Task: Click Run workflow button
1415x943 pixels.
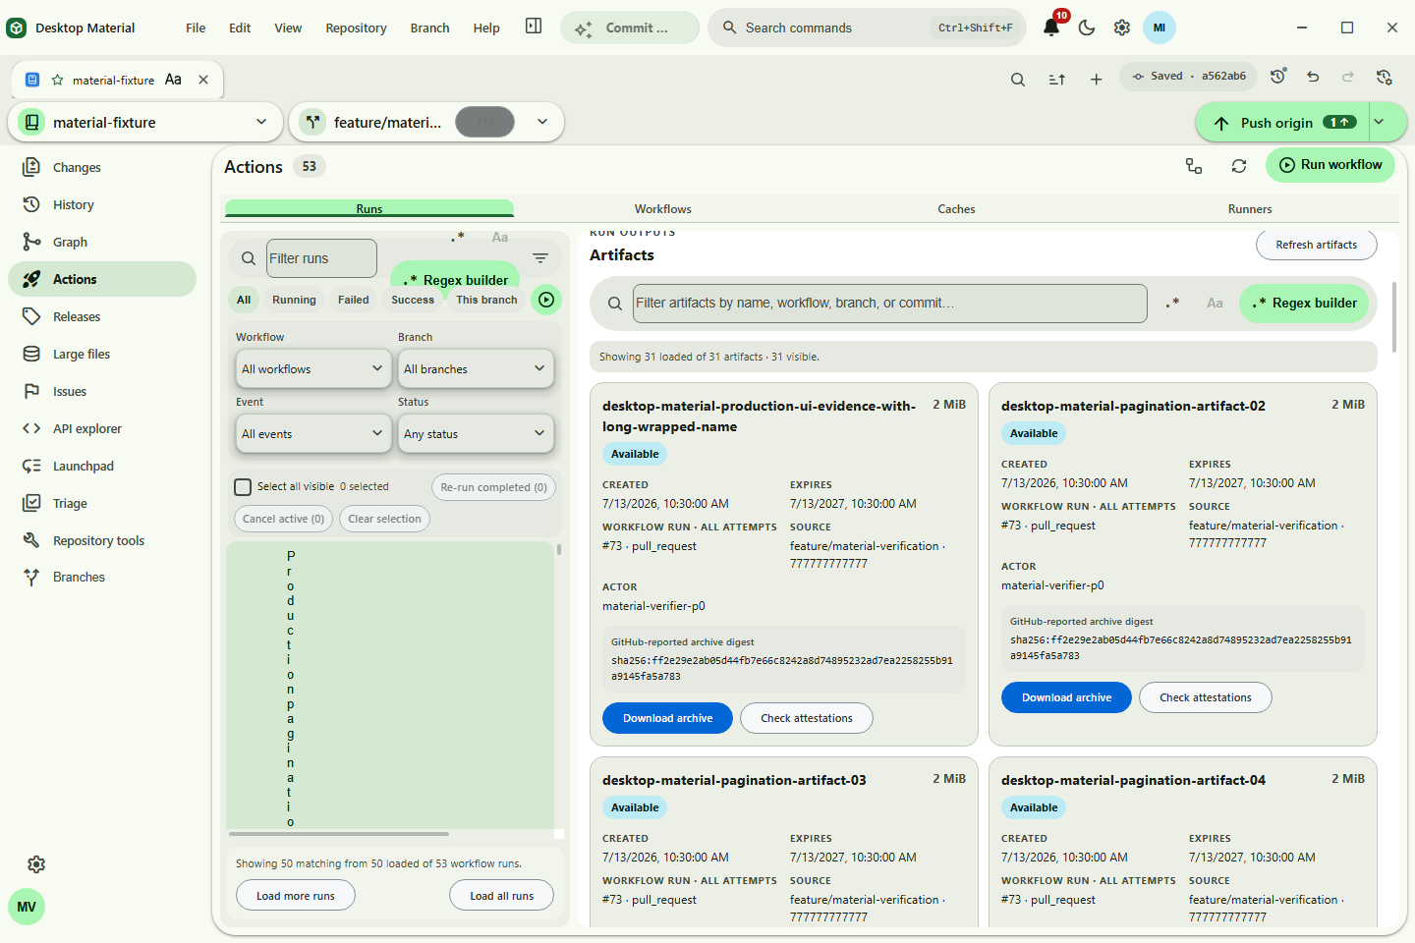Action: coord(1330,165)
